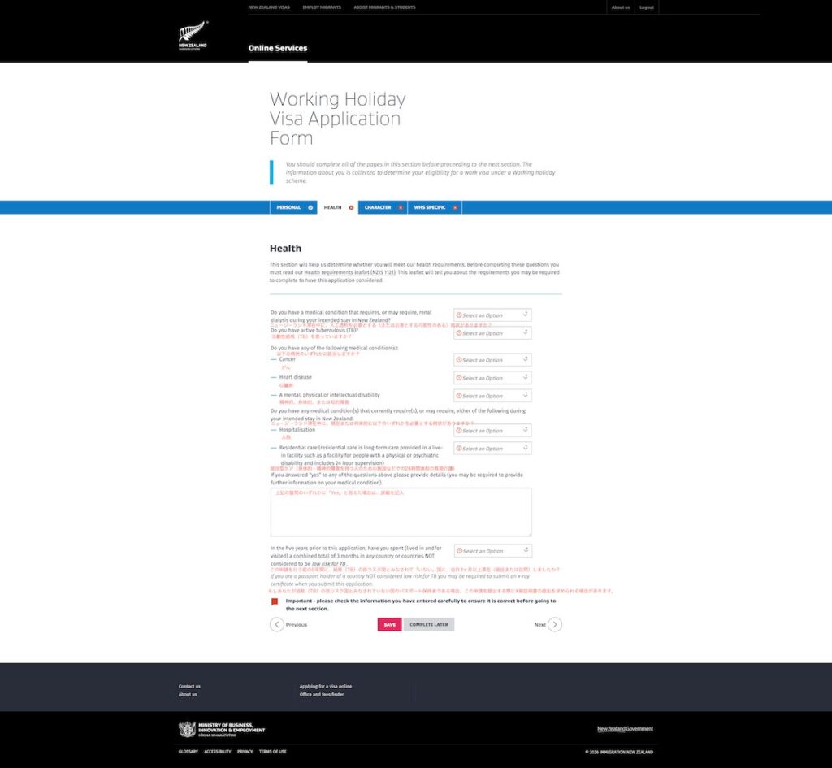Click the New Zealand Immigration fern logo
The image size is (832, 768).
193,36
